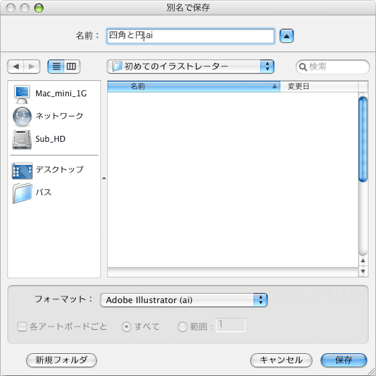This screenshot has width=376, height=376.
Task: Click the 新規フォルダ button
Action: click(x=62, y=360)
